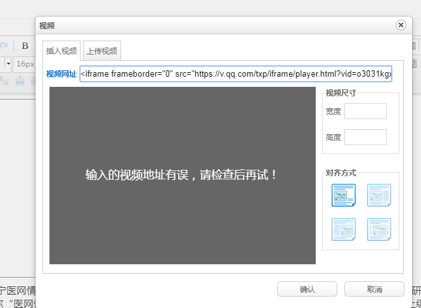Choose the left-float alignment icon
This screenshot has width=421, height=308.
379,195
